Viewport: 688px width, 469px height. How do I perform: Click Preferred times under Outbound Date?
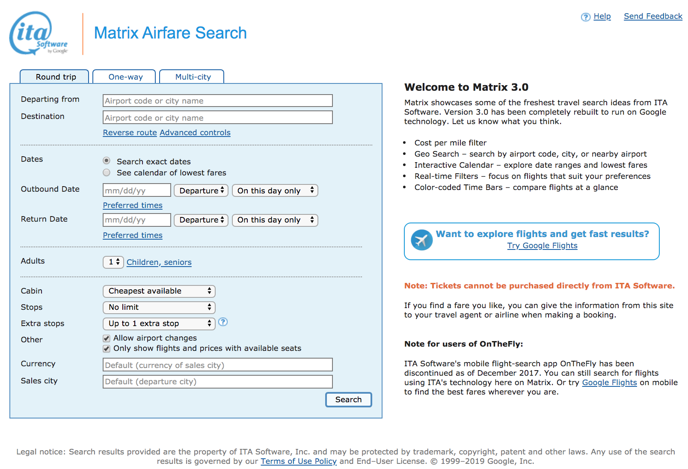pos(133,205)
